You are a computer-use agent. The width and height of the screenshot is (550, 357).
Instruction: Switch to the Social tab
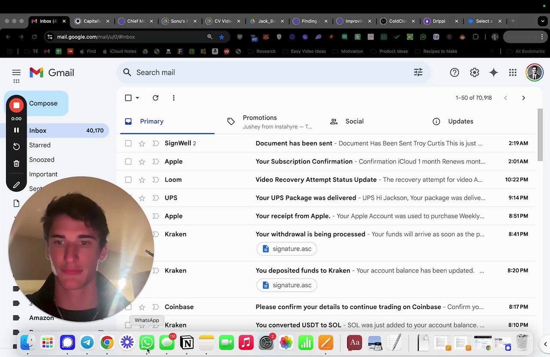[x=374, y=122]
